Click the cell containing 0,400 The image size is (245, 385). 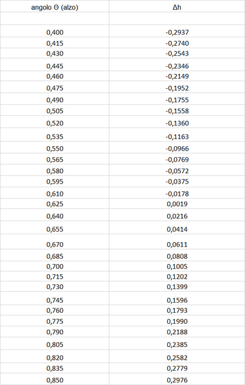55,32
